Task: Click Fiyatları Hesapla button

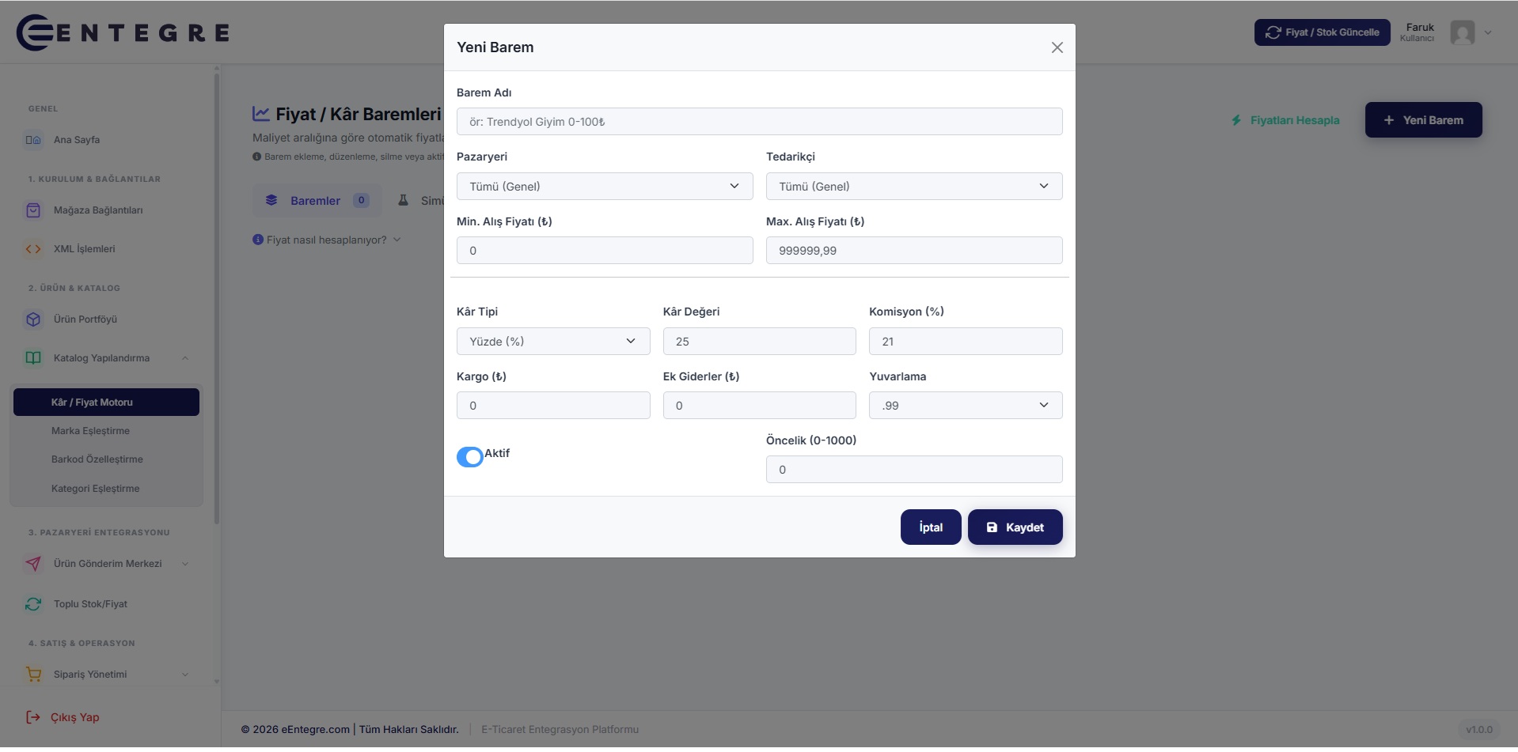Action: [x=1285, y=120]
